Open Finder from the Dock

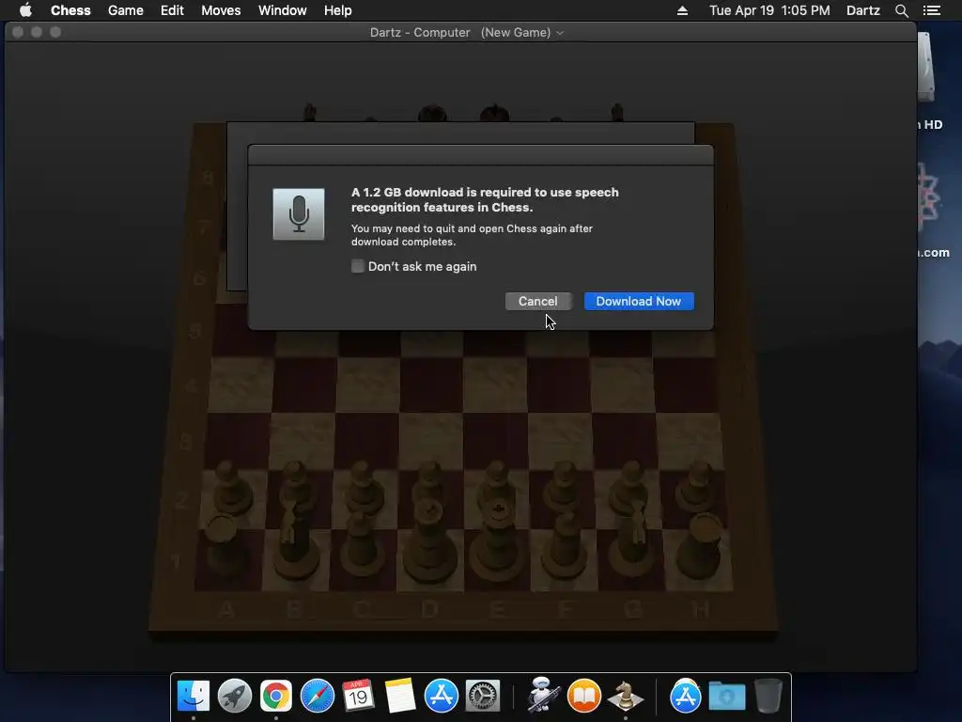point(194,697)
